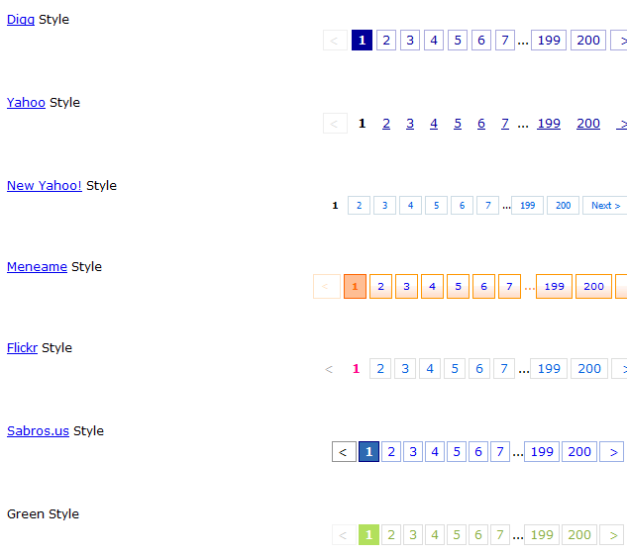This screenshot has width=627, height=554.
Task: Click Next > in New Yahoo! row
Action: tap(605, 206)
